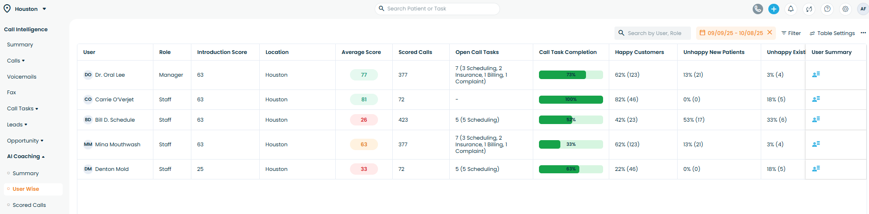The image size is (869, 214).
Task: Open the help question mark icon
Action: click(827, 9)
